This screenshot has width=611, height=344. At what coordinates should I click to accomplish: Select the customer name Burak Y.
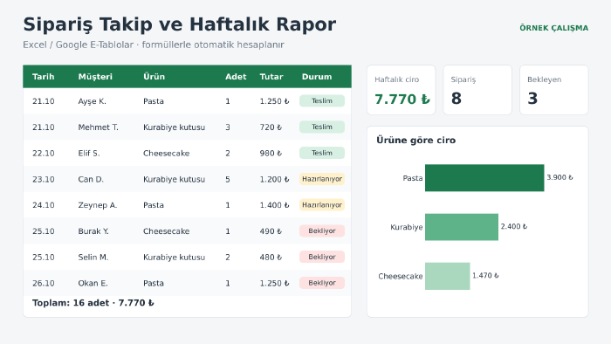93,231
